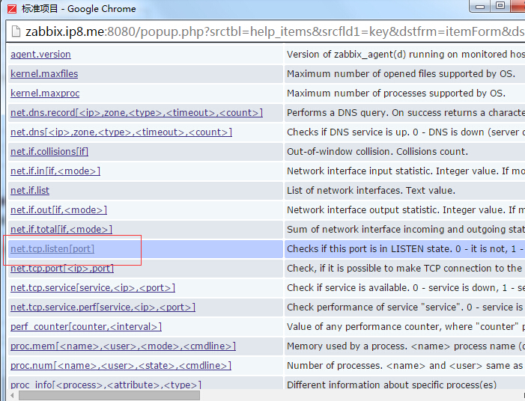Click the scrollbar left arrow
The image size is (525, 401).
tap(12, 395)
